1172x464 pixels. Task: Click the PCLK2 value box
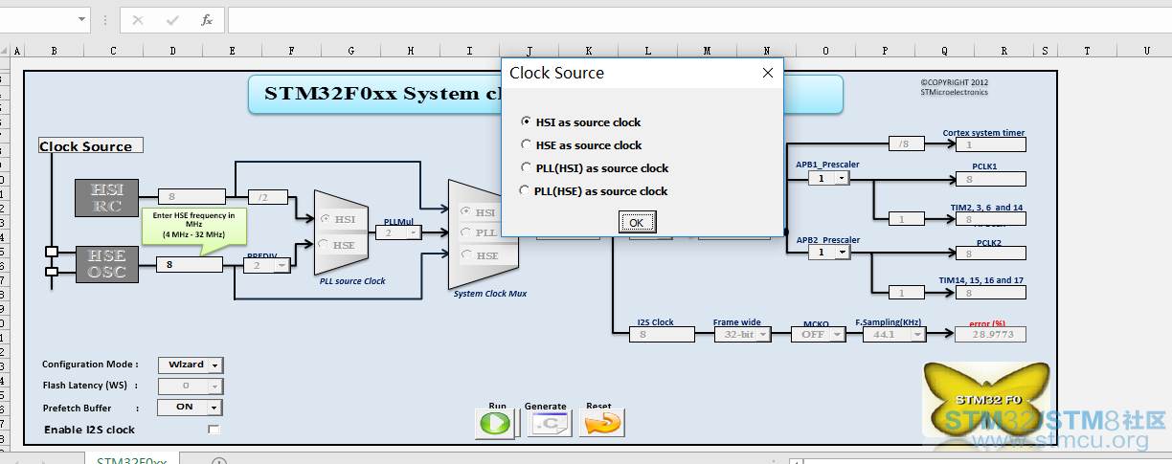point(989,254)
